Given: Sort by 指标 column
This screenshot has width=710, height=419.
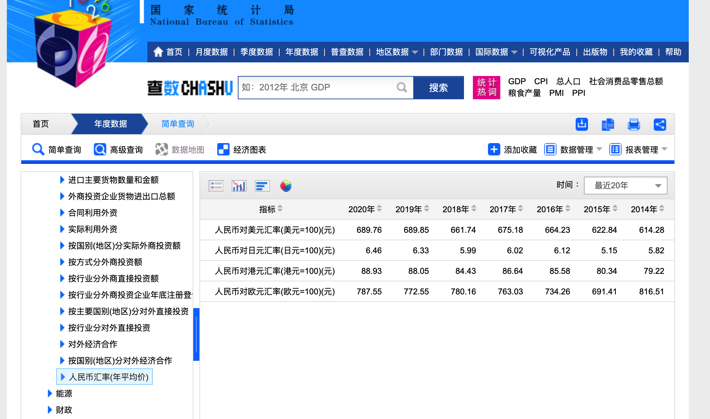Looking at the screenshot, I should click(x=280, y=208).
